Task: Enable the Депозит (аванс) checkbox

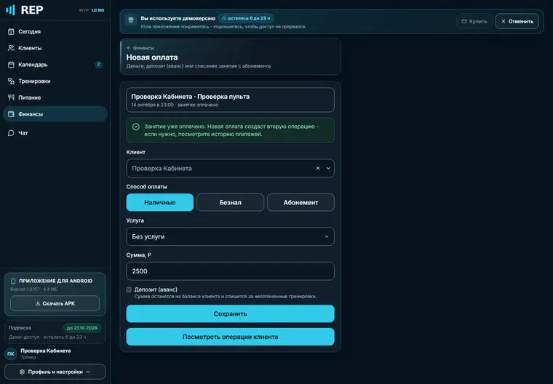Action: coord(129,289)
